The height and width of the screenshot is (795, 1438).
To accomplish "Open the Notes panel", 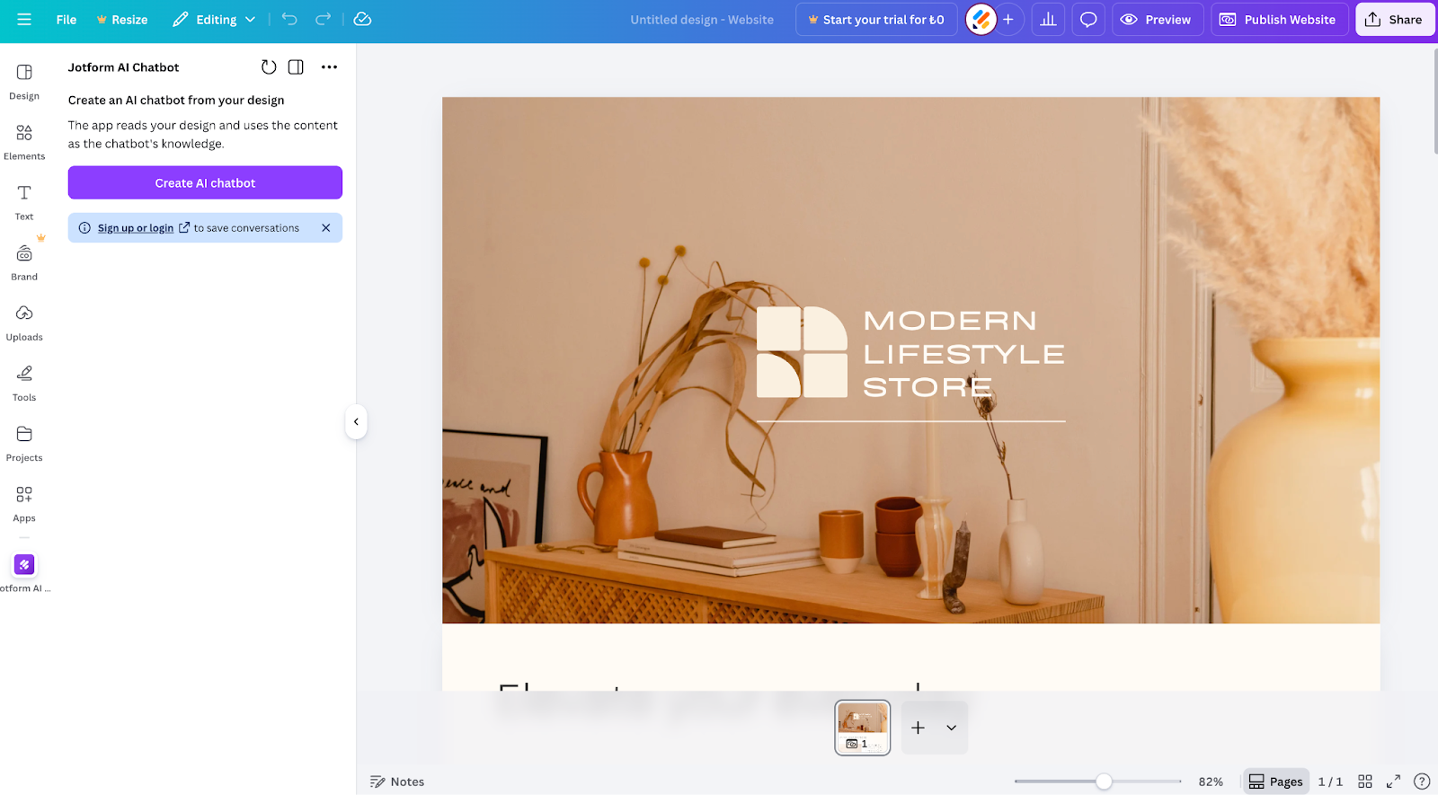I will pos(397,782).
